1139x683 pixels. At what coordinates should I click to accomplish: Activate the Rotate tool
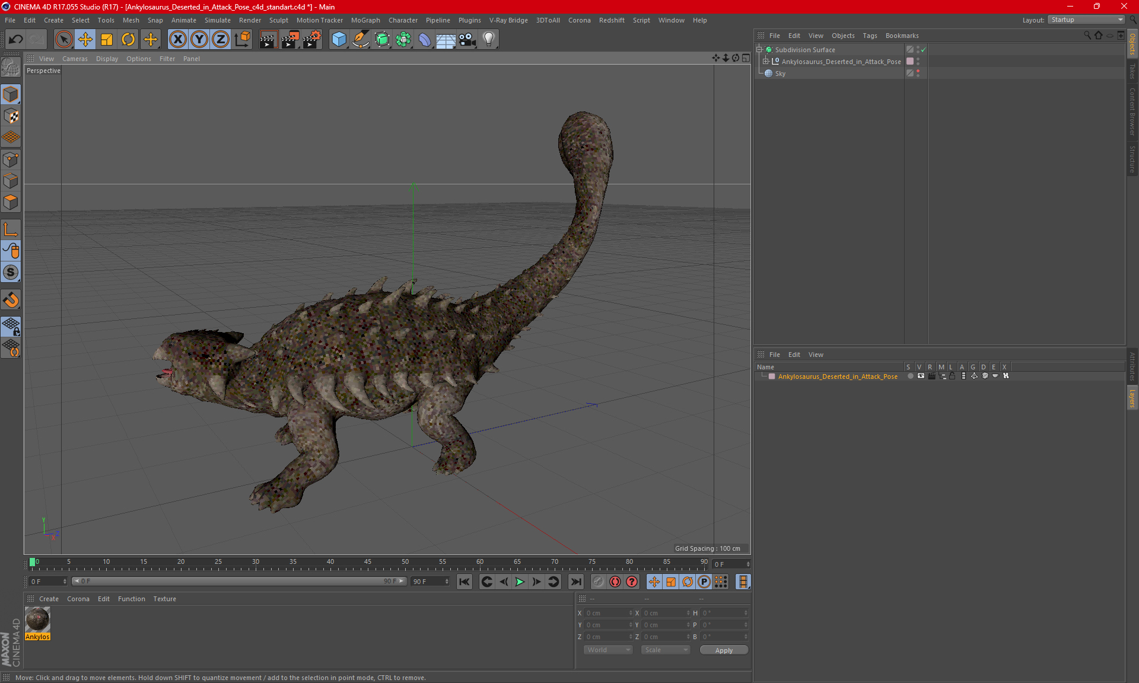[x=128, y=40]
